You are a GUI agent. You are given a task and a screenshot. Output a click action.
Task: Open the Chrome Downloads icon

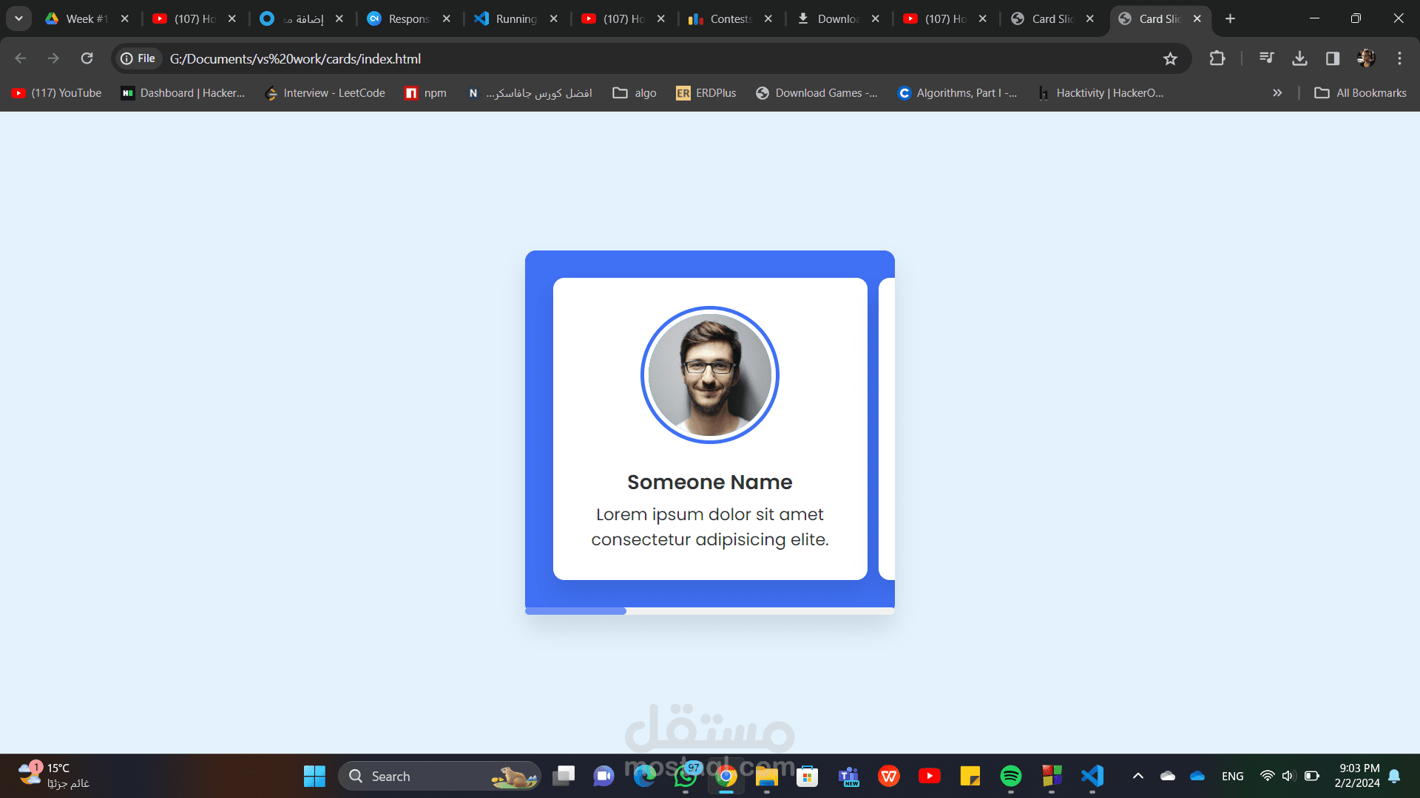coord(1299,58)
